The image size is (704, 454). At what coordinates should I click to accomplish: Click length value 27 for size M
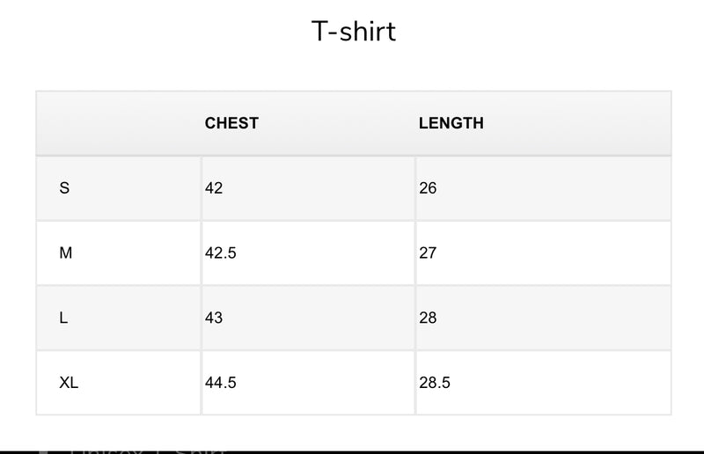pos(429,253)
